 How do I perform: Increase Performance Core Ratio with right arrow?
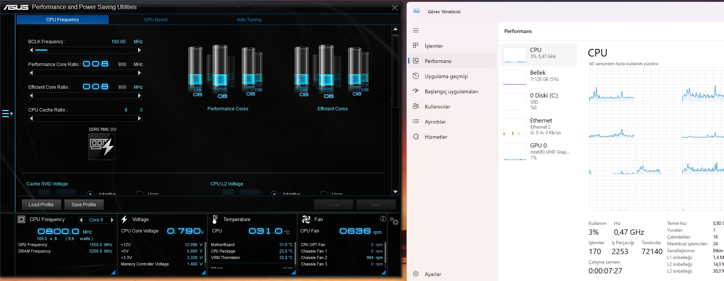pyautogui.click(x=139, y=73)
